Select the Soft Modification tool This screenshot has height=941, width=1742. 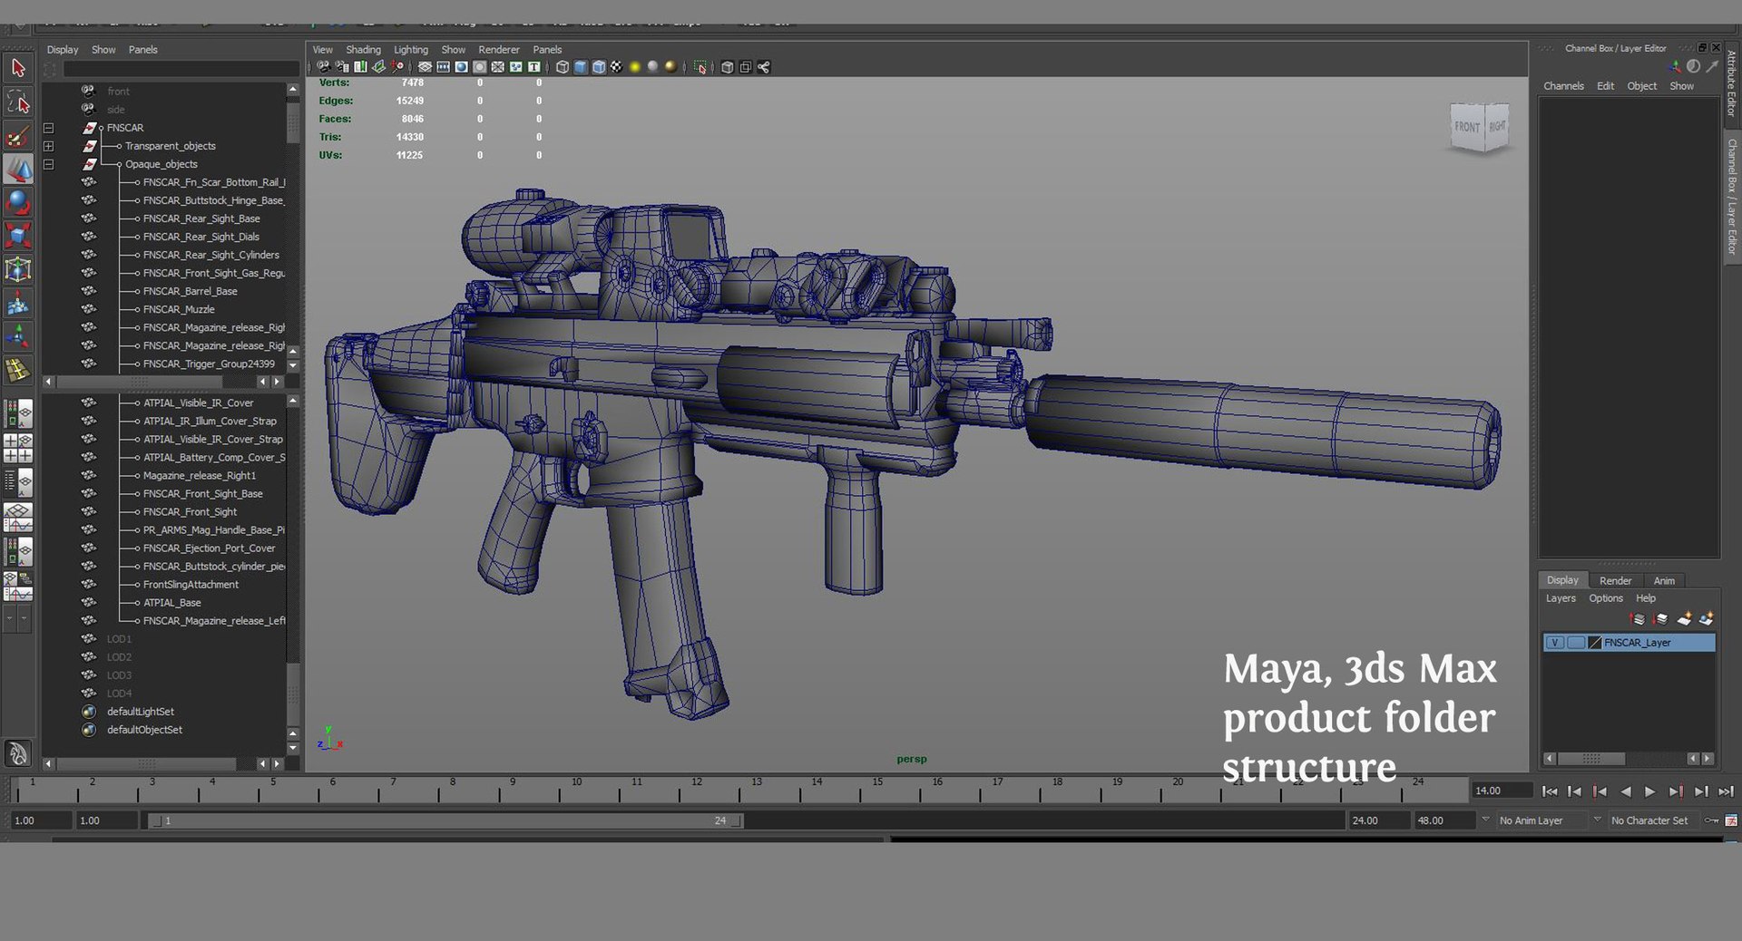[18, 304]
